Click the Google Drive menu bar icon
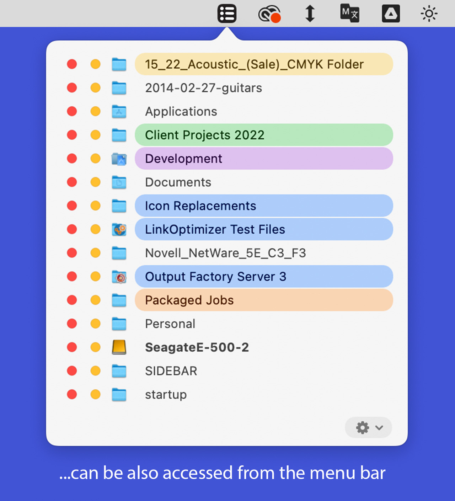 [391, 13]
